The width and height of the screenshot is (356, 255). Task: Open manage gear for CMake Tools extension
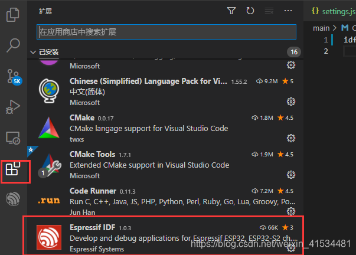coord(291,175)
